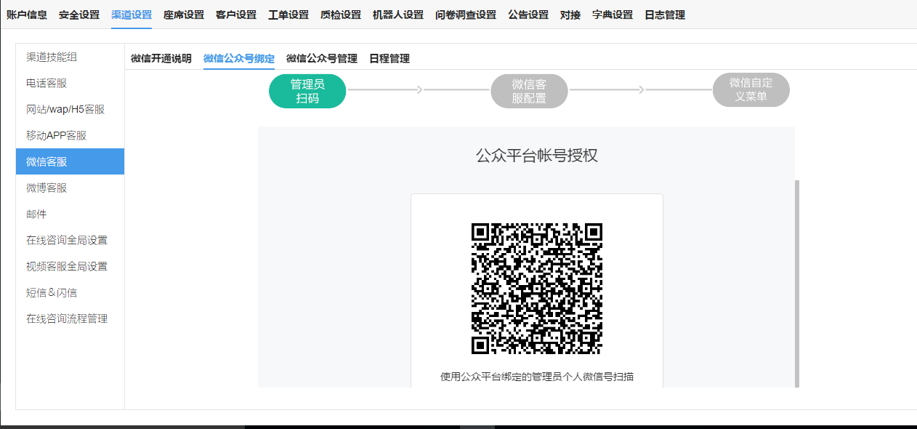
Task: Open 在线咨询全局设置 sidebar item
Action: (70, 240)
